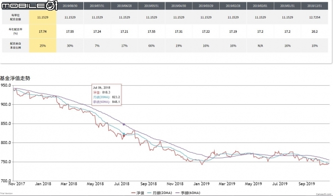Viewport: 333px width, 196px height.
Task: Click the 2019/07/31 column header
Action: [x=97, y=6]
